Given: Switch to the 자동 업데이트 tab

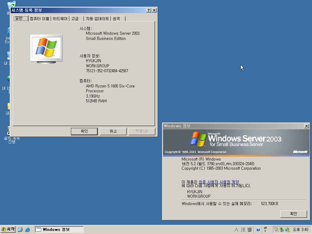Looking at the screenshot, I should point(97,19).
